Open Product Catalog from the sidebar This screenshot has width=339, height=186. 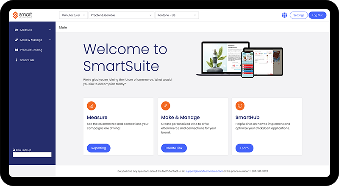[x=31, y=50]
